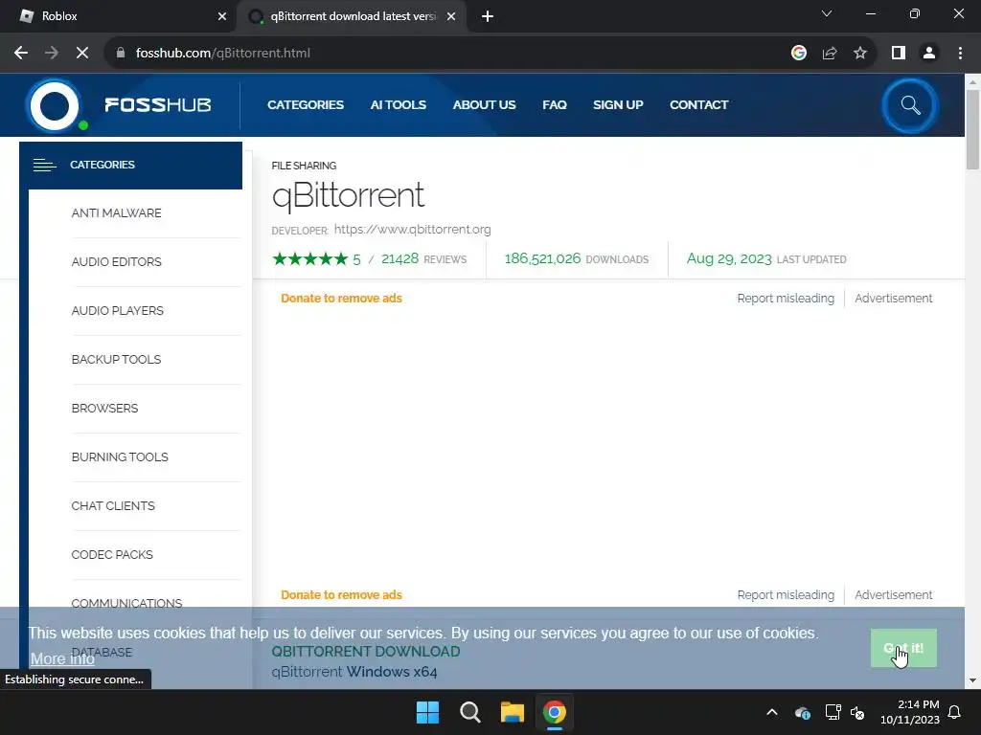The image size is (981, 735).
Task: Select Audio Players category
Action: tap(118, 311)
